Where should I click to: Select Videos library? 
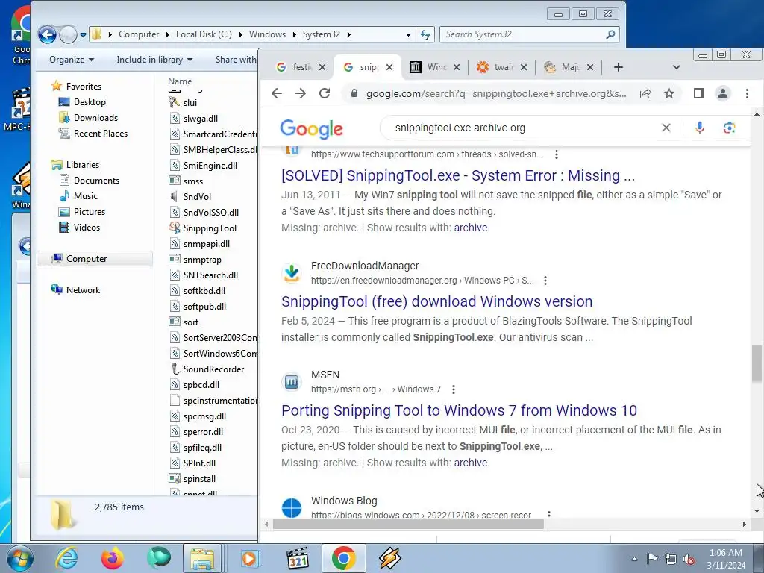coord(87,227)
